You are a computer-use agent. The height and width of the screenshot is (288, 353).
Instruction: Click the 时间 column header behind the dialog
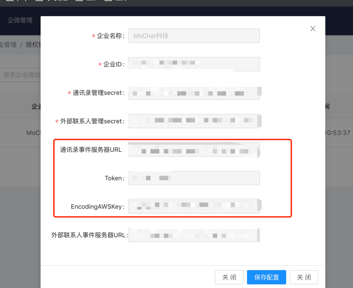[x=327, y=107]
